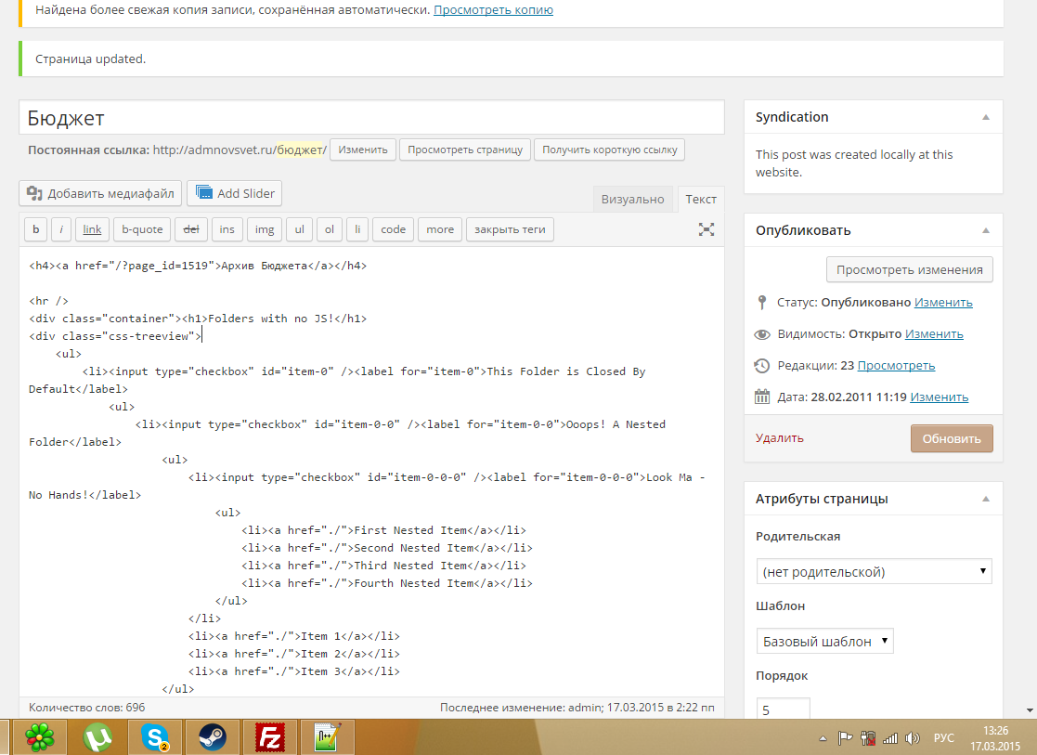
Task: Open Skype from the taskbar
Action: [x=155, y=737]
